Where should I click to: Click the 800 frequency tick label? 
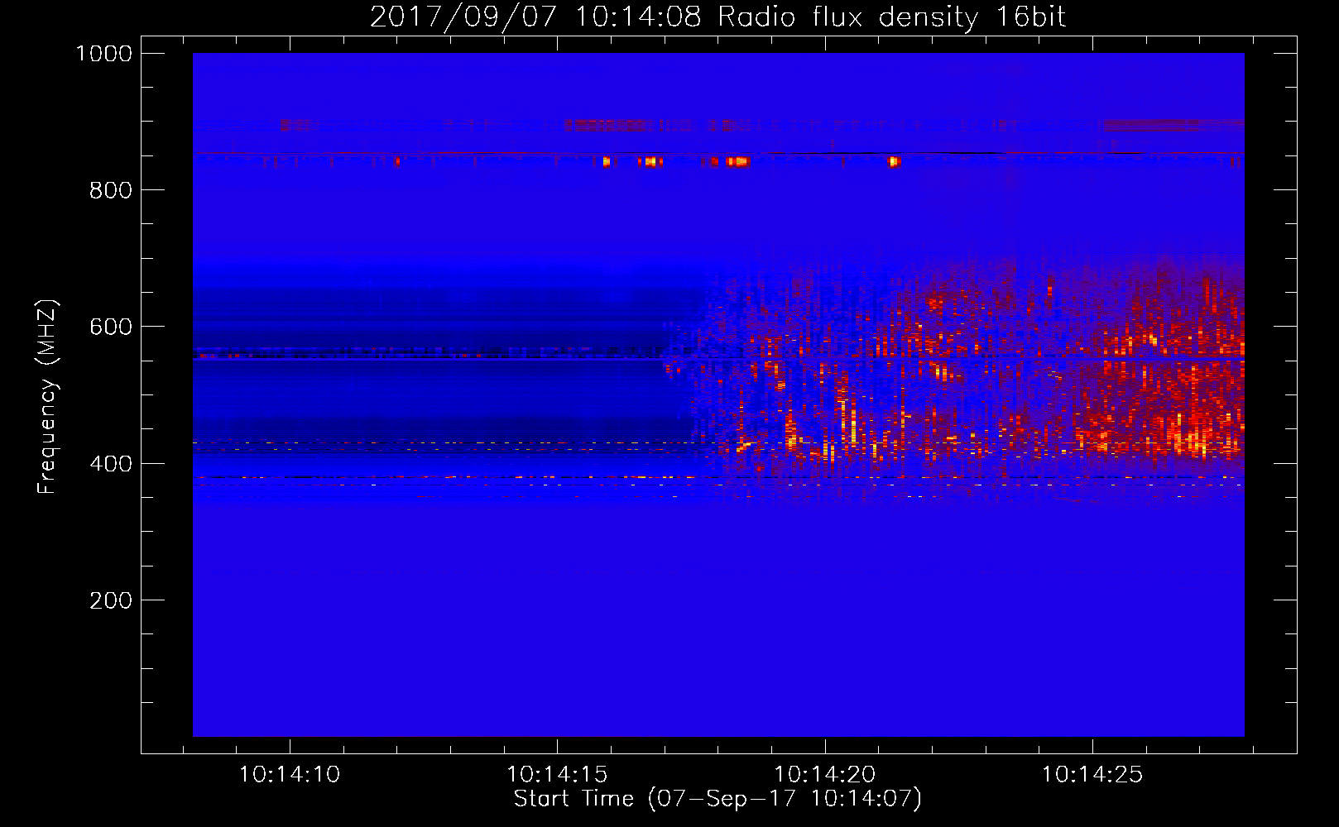pyautogui.click(x=111, y=190)
